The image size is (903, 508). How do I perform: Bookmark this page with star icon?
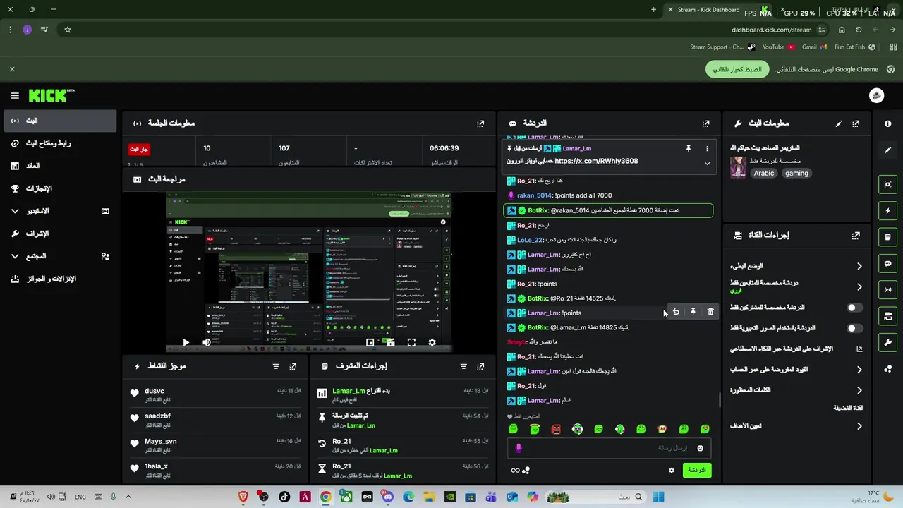coord(68,30)
